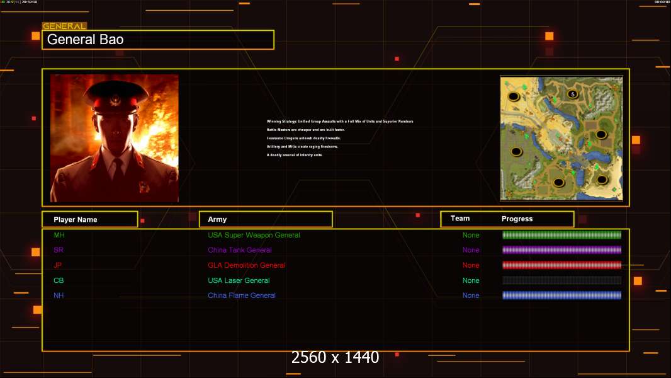Image resolution: width=671 pixels, height=378 pixels.
Task: Click China Flame General army text
Action: [x=242, y=295]
